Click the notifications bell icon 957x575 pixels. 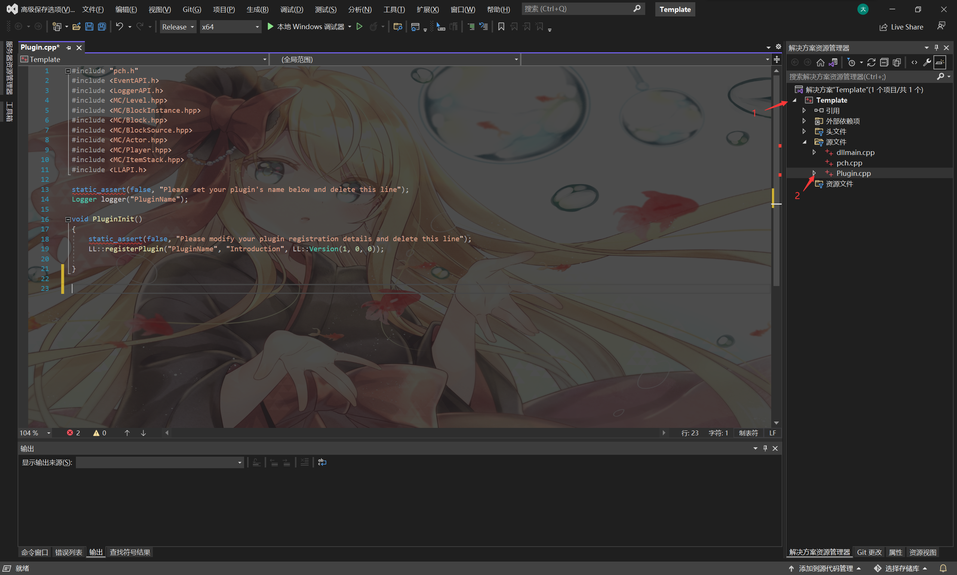click(x=944, y=568)
